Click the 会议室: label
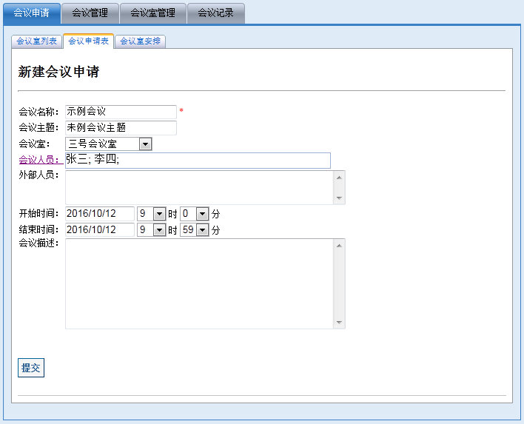Screen dimensions: 524x424 tap(35, 144)
